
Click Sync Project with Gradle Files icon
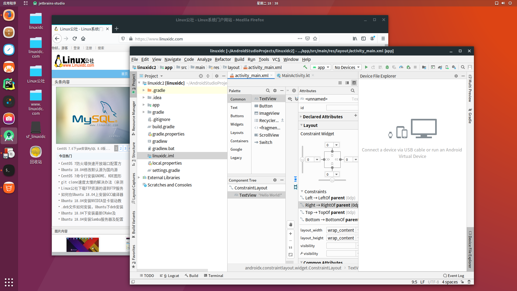point(440,67)
